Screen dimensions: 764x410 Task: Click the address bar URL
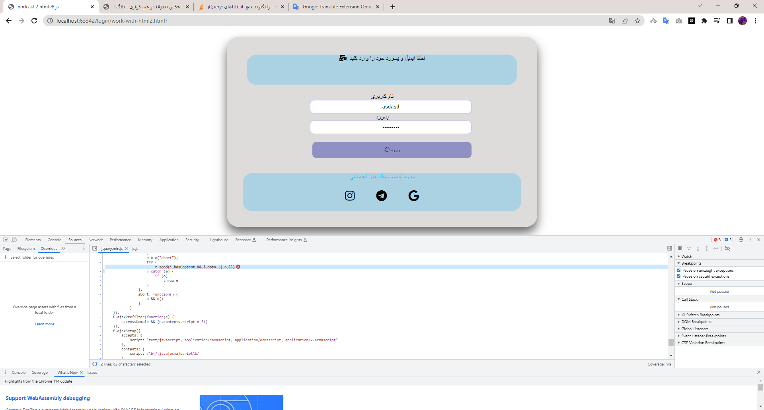point(112,21)
